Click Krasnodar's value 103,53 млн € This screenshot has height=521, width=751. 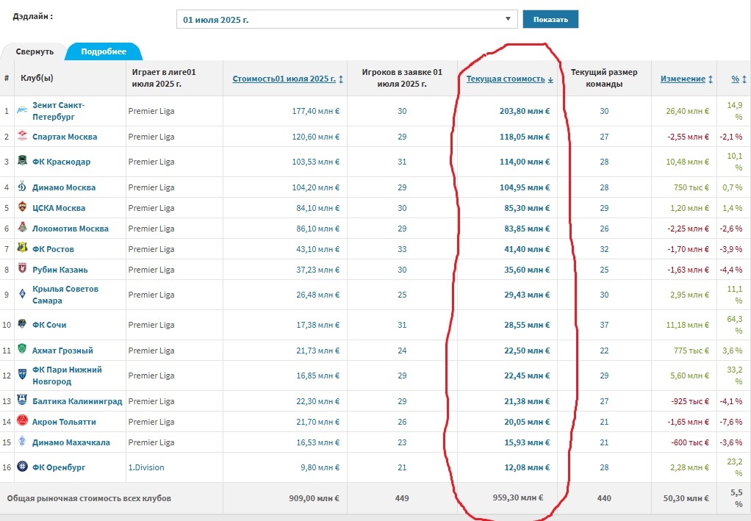(x=316, y=162)
